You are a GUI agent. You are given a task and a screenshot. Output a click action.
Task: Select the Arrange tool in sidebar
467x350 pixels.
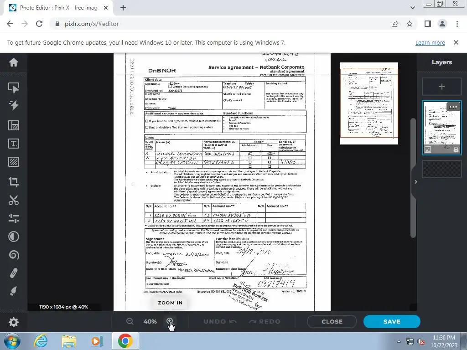[x=14, y=88]
